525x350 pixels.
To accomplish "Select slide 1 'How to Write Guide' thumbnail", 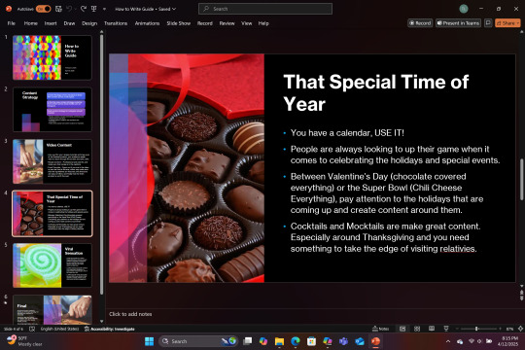I will [52, 57].
